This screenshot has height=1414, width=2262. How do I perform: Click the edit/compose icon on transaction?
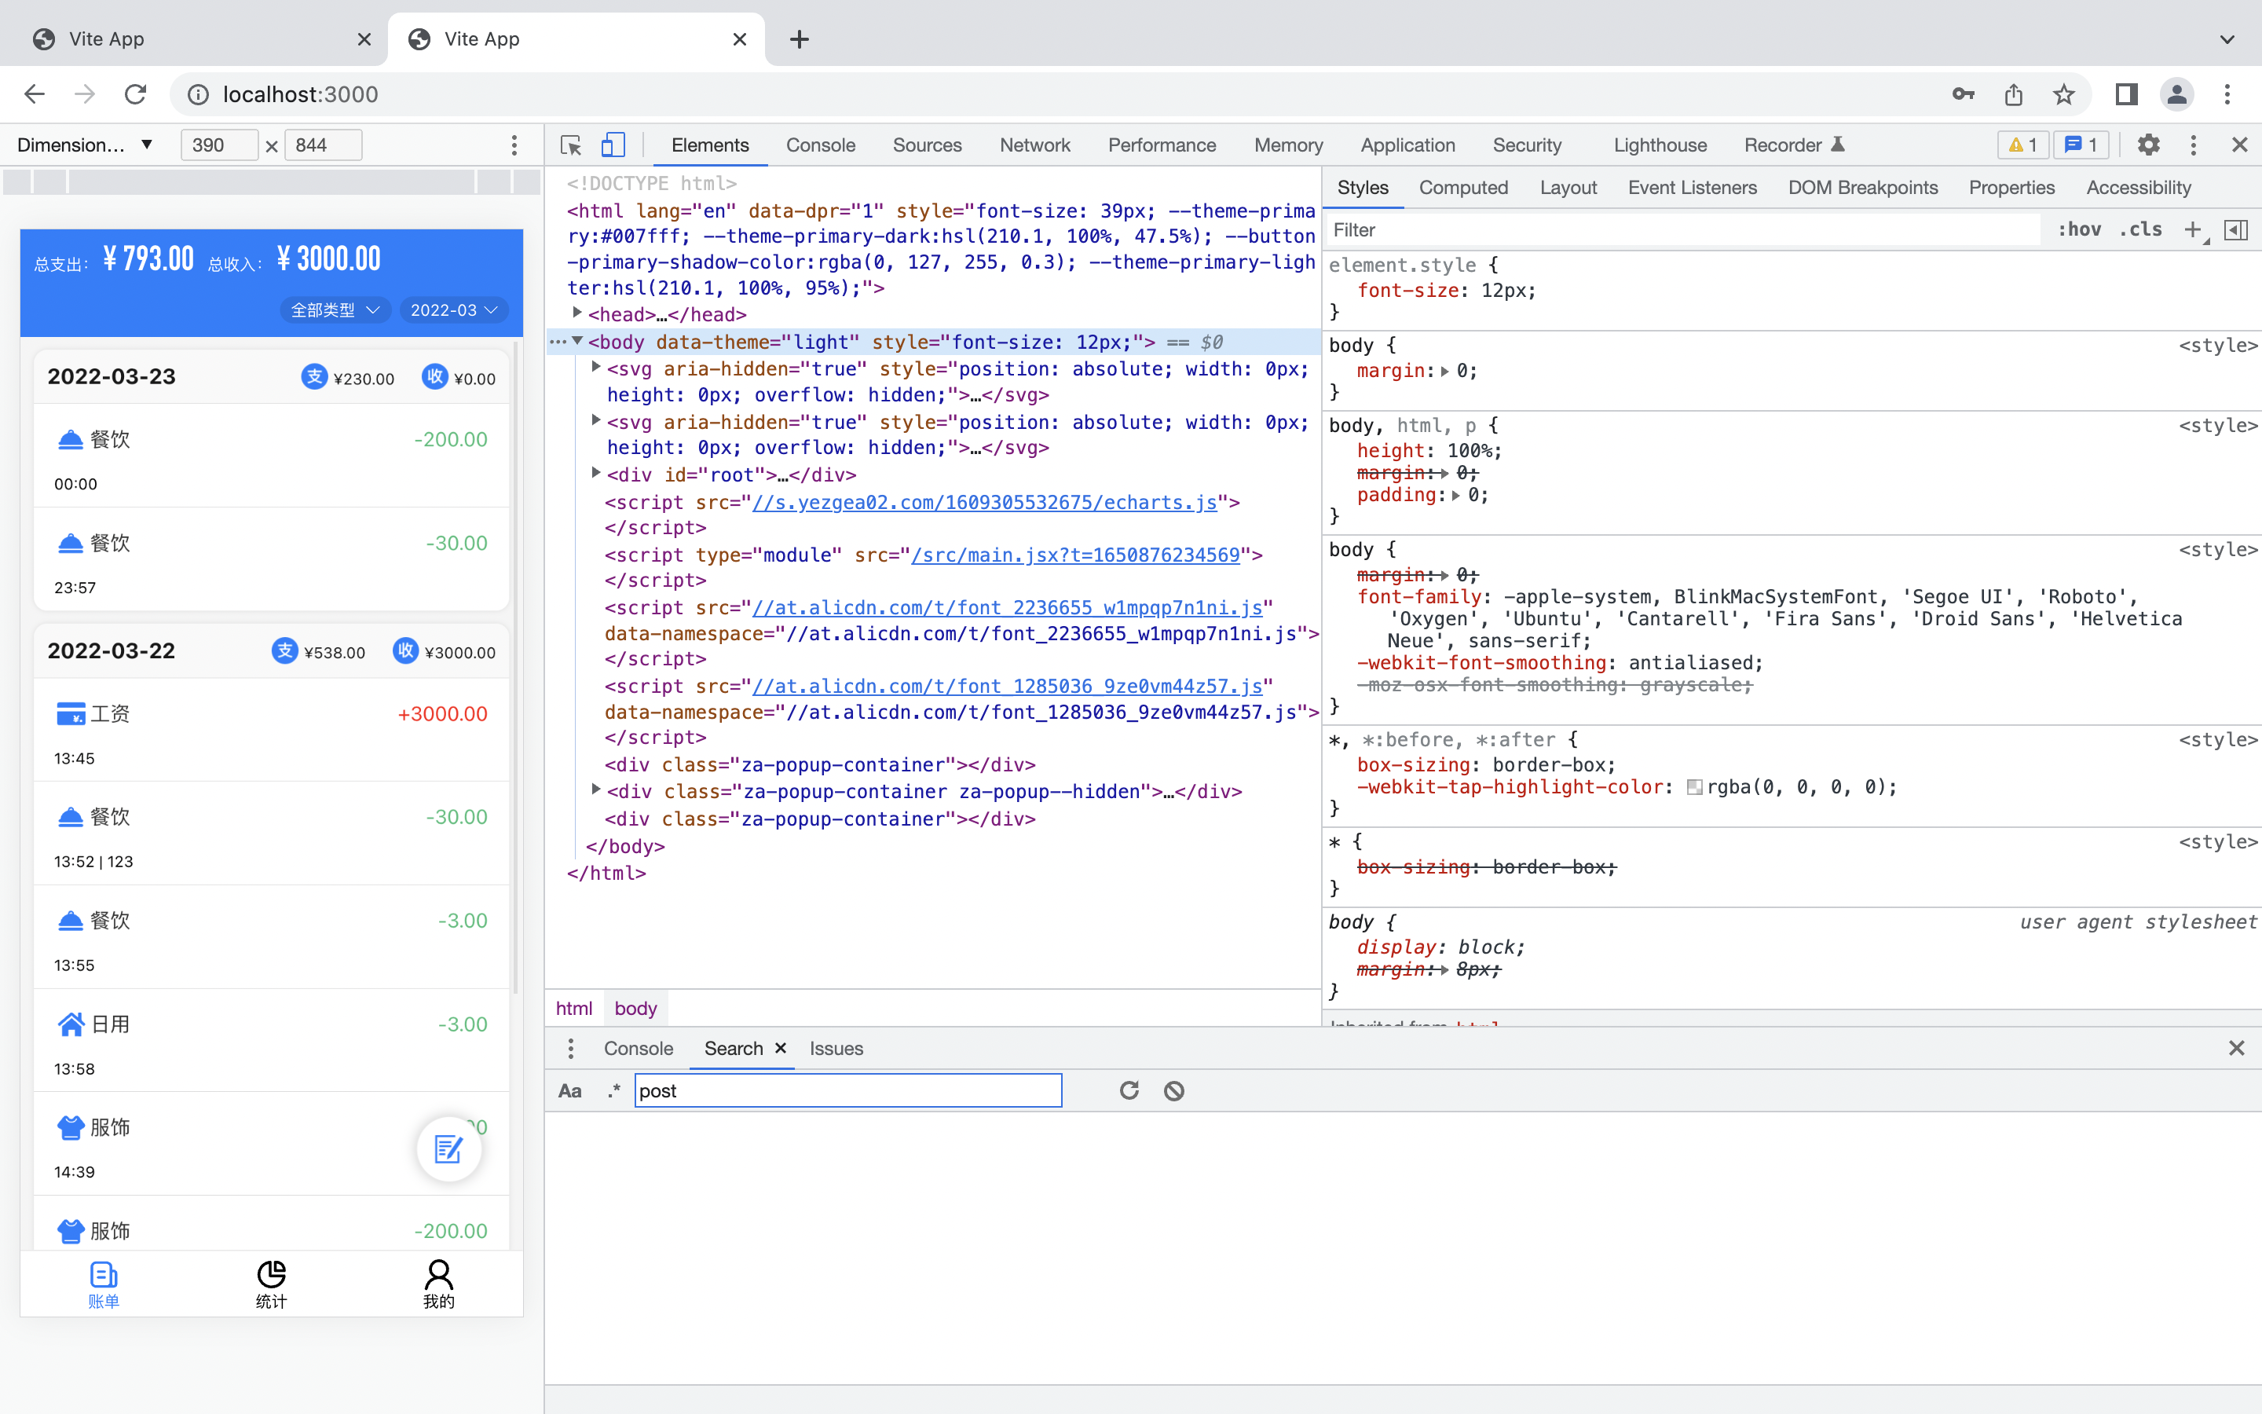(x=449, y=1148)
